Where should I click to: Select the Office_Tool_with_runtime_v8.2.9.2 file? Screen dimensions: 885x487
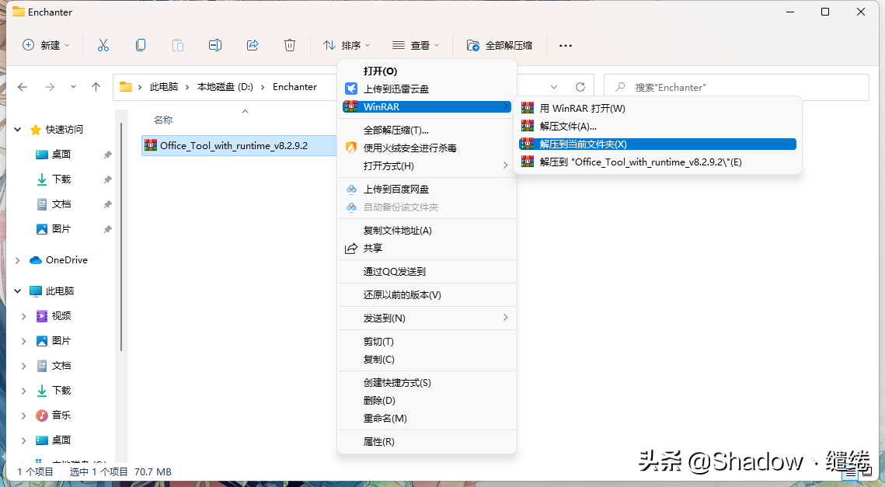tap(239, 145)
